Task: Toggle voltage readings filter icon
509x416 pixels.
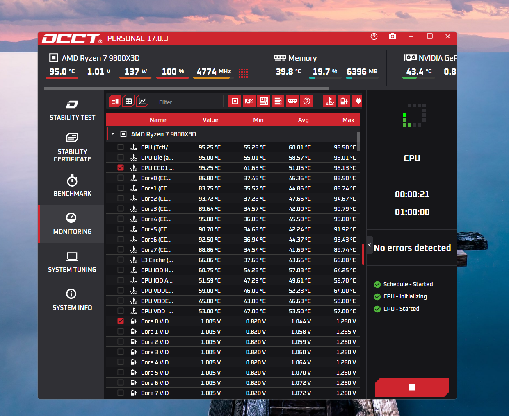Action: [344, 101]
